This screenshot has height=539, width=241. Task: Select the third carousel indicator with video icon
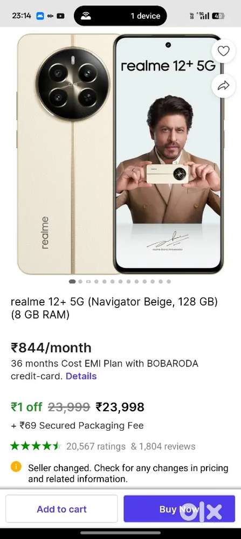click(x=88, y=281)
